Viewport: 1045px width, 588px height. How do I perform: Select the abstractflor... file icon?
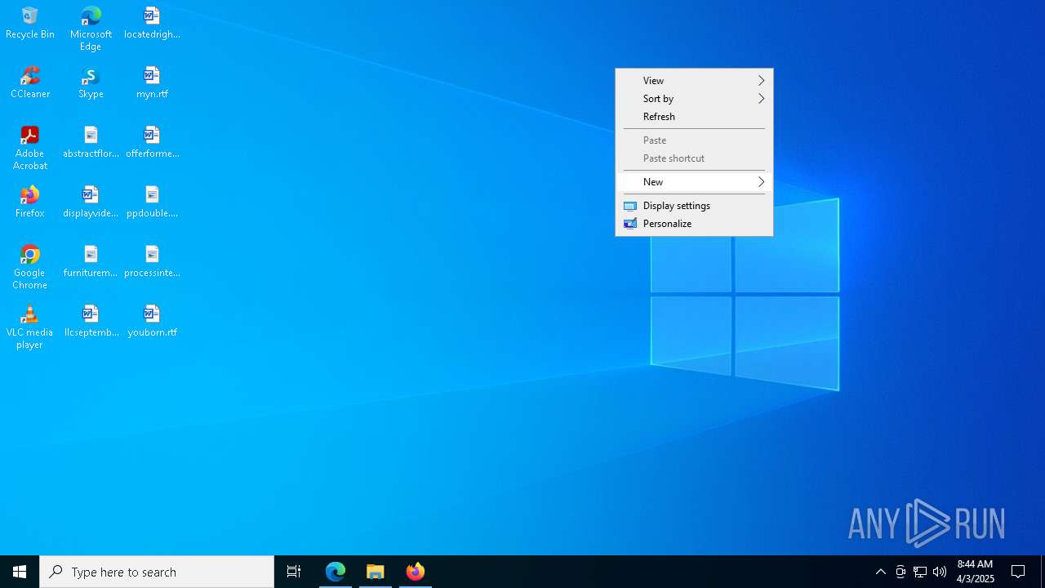pyautogui.click(x=91, y=142)
